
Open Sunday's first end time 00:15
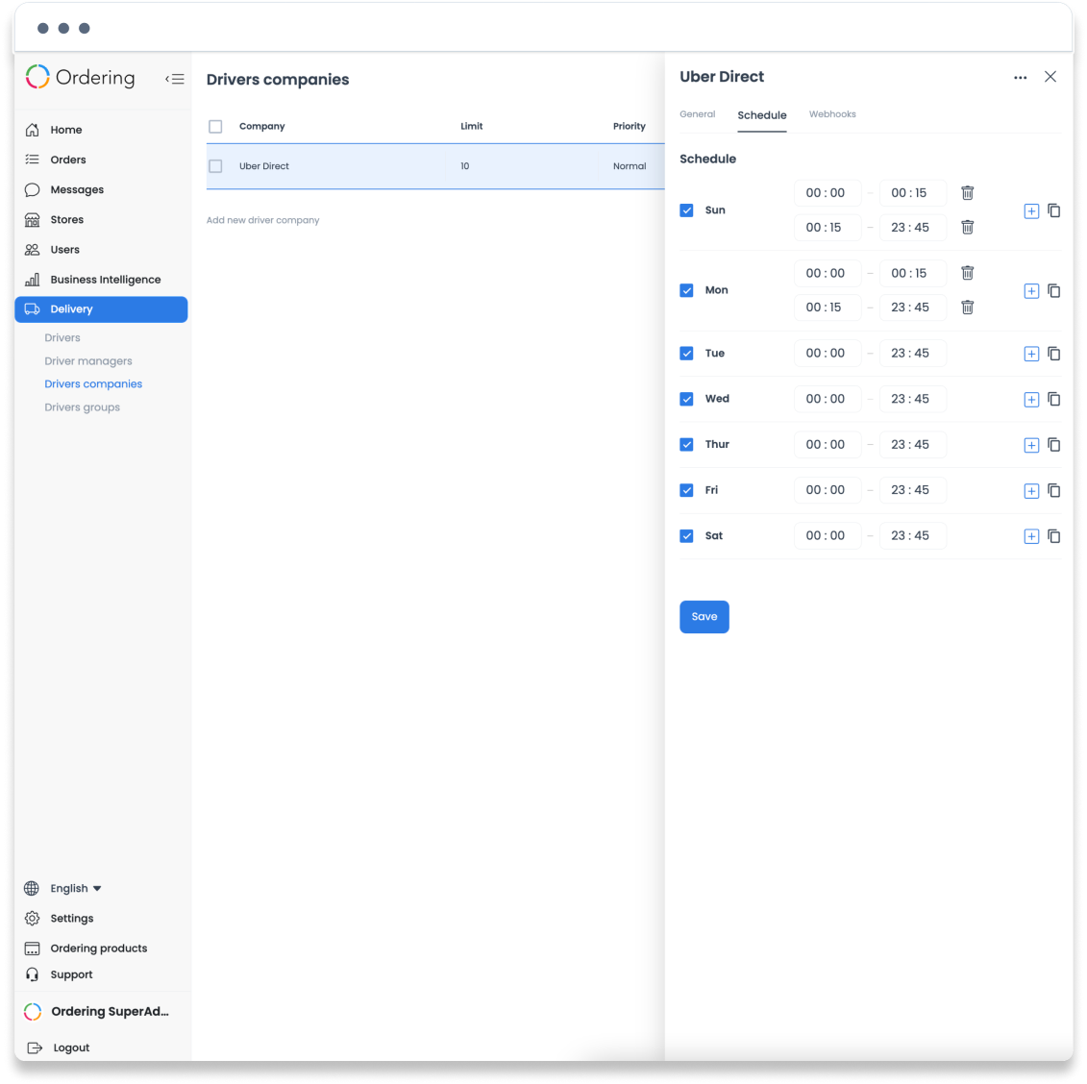click(912, 193)
